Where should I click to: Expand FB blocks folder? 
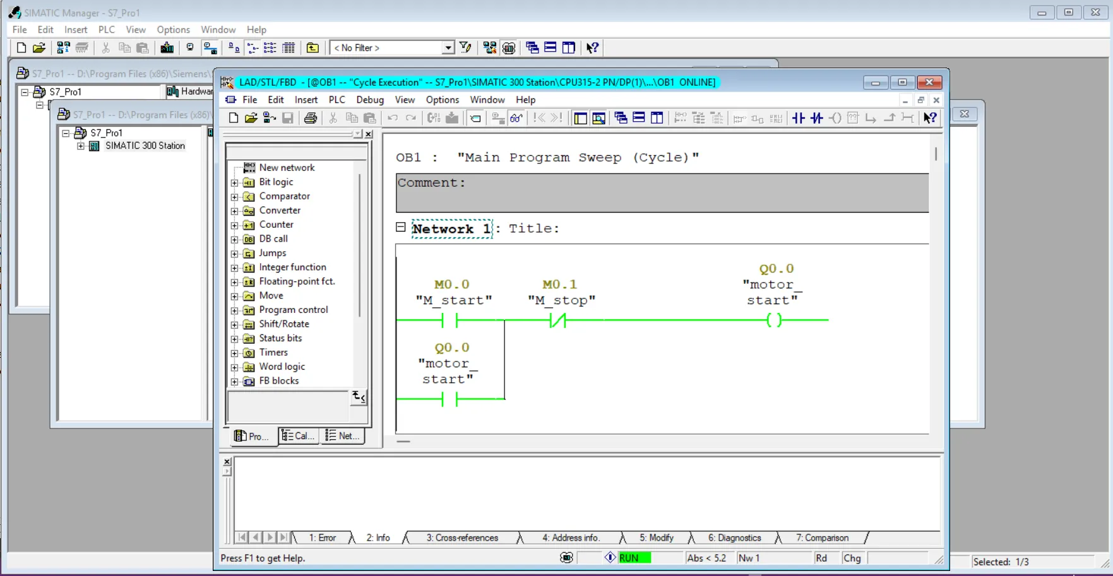click(234, 382)
